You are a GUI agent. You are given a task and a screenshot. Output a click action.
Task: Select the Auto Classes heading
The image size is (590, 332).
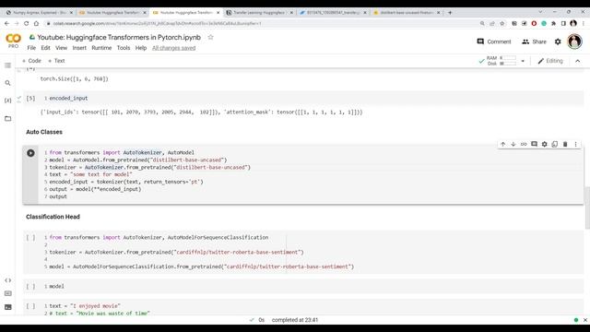click(x=44, y=132)
